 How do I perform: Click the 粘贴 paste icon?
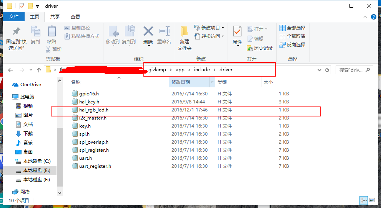51,32
